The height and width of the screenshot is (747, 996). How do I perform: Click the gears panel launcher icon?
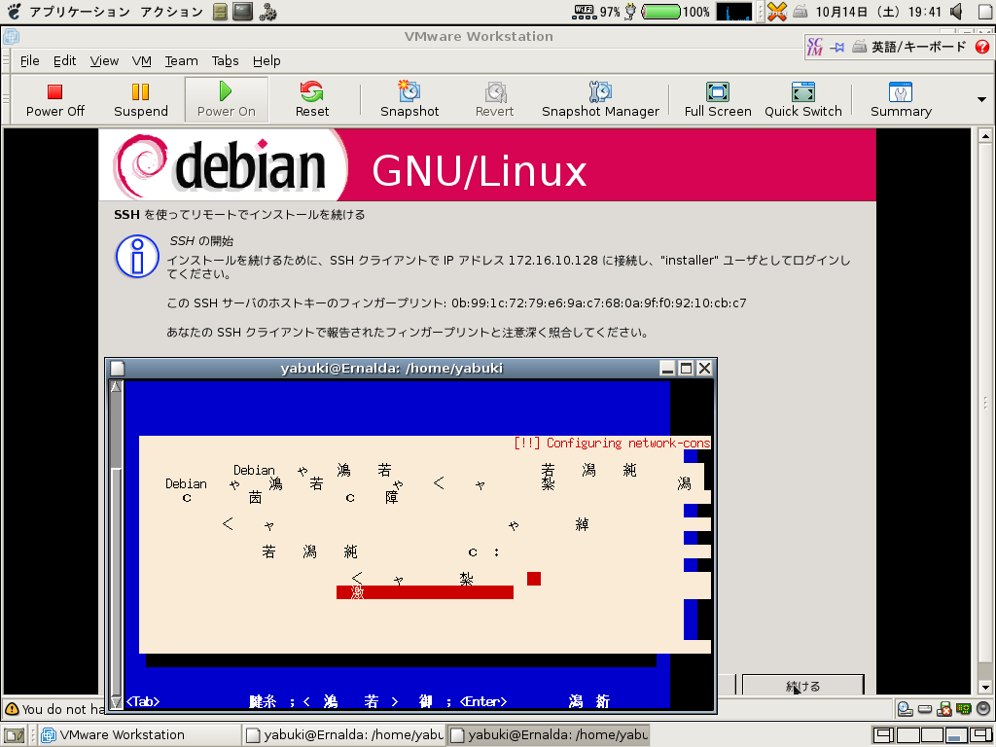pyautogui.click(x=268, y=12)
